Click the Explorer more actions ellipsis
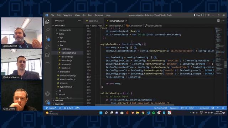 [79, 21]
